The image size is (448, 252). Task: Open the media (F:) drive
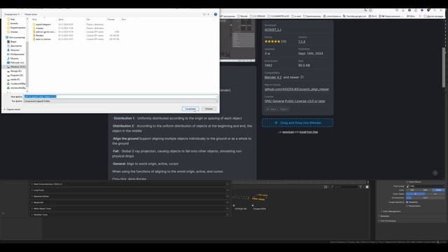[15, 79]
